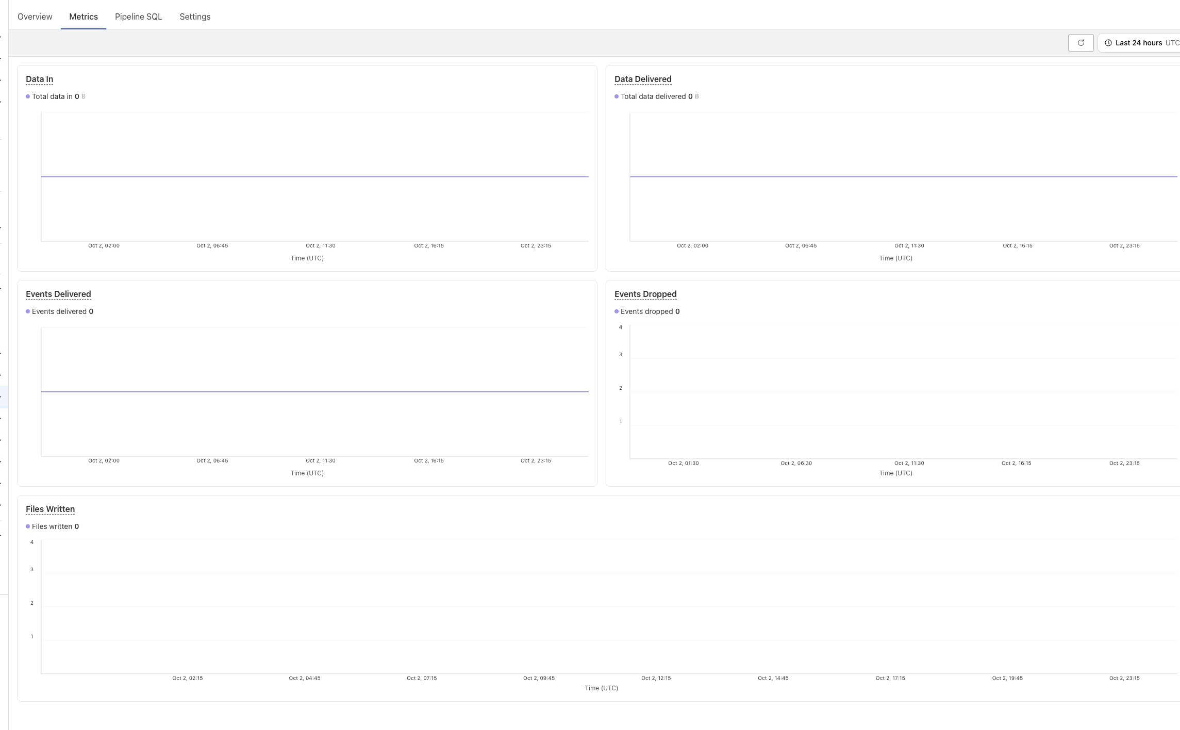Open the Last 24 hours time range dropdown
Image resolution: width=1180 pixels, height=730 pixels.
click(x=1139, y=43)
